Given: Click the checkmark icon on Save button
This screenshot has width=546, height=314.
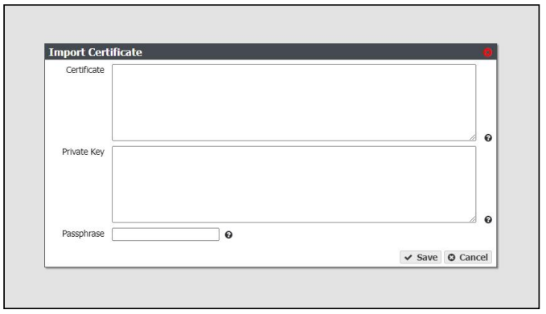Looking at the screenshot, I should pyautogui.click(x=408, y=258).
